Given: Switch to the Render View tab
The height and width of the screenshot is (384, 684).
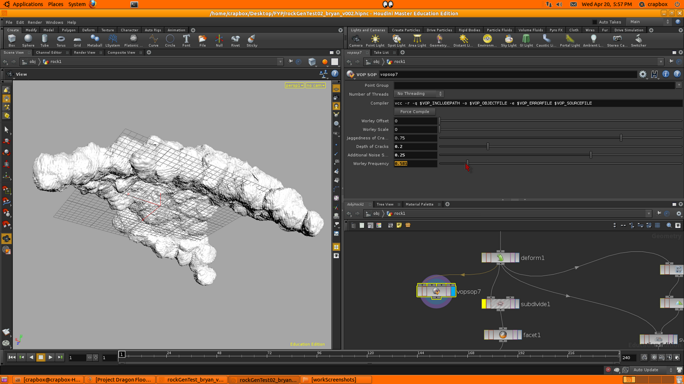Looking at the screenshot, I should coord(85,52).
